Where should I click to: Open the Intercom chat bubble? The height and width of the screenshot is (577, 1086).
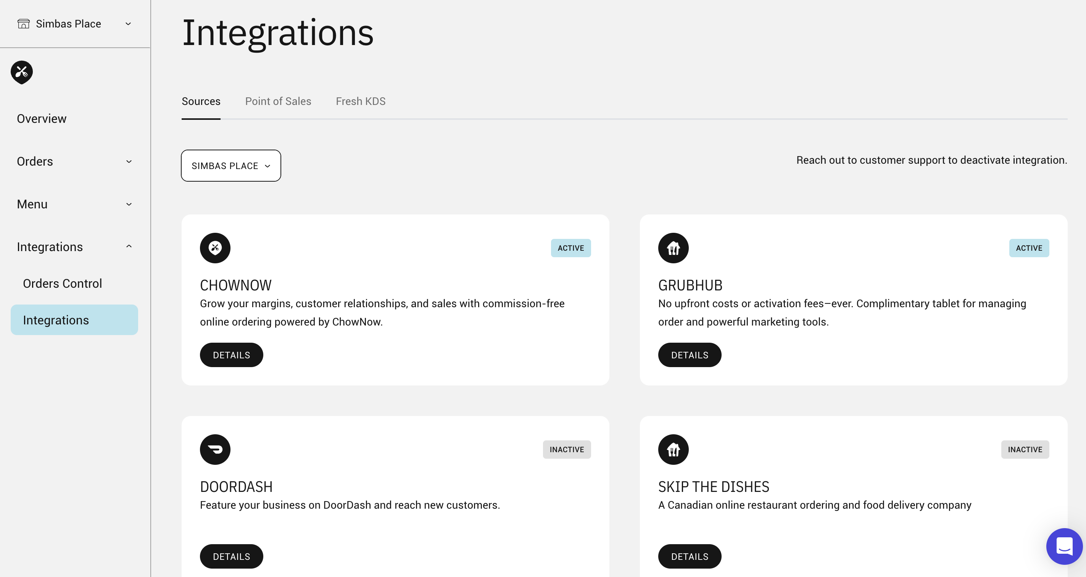1063,546
